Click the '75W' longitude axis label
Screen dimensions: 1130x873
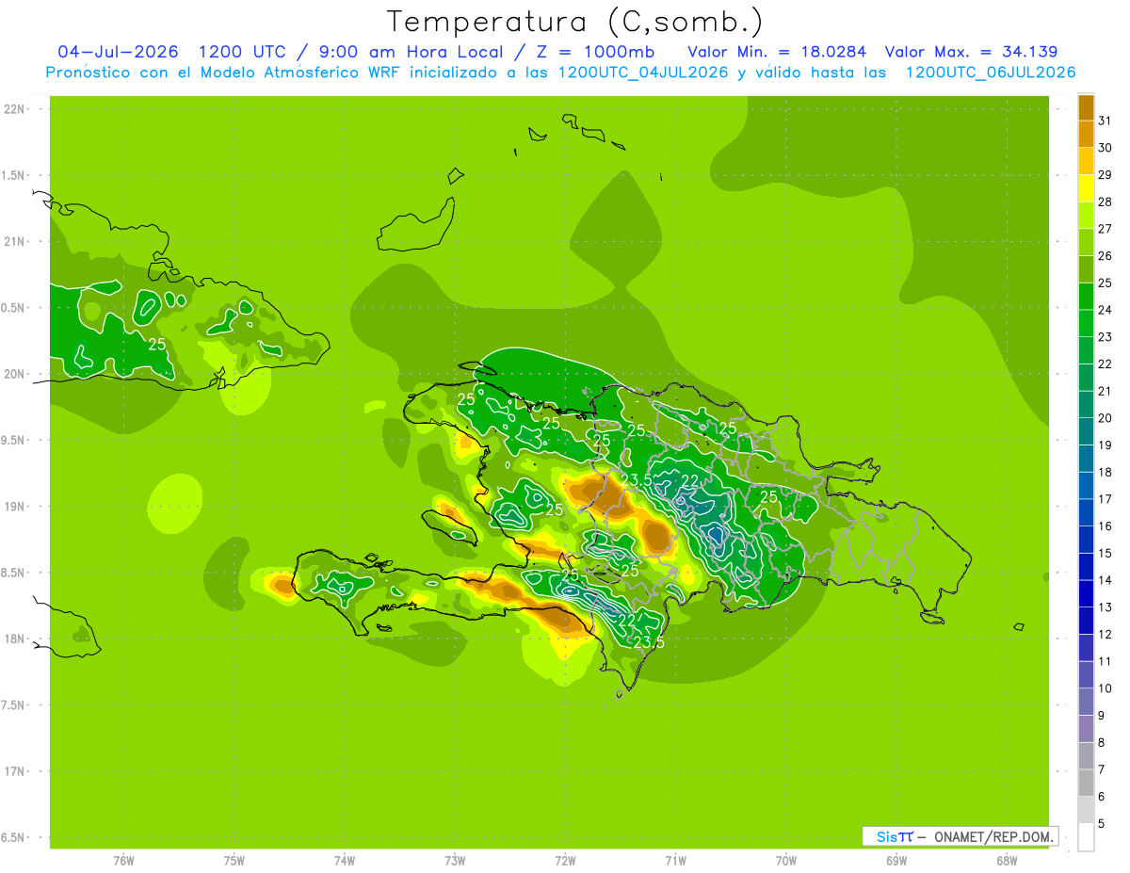click(x=234, y=861)
